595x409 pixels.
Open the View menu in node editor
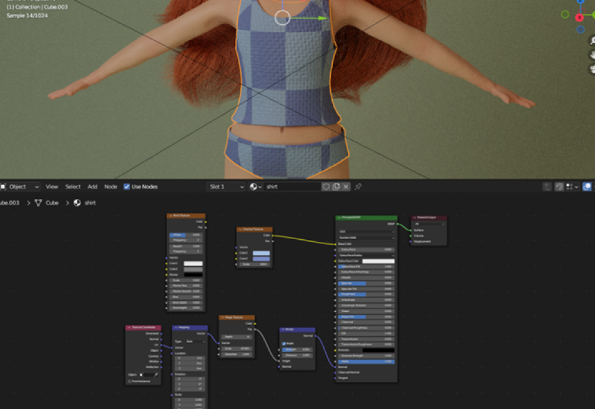(52, 186)
